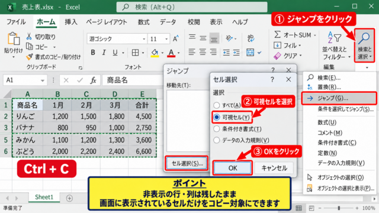
Task: Click the text orientation icon
Action: 229,38
